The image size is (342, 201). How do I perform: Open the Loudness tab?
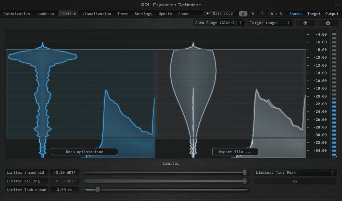tap(45, 14)
